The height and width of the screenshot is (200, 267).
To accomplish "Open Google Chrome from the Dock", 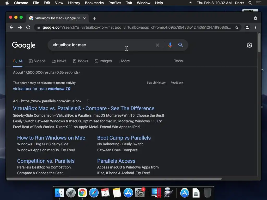I will (x=82, y=193).
